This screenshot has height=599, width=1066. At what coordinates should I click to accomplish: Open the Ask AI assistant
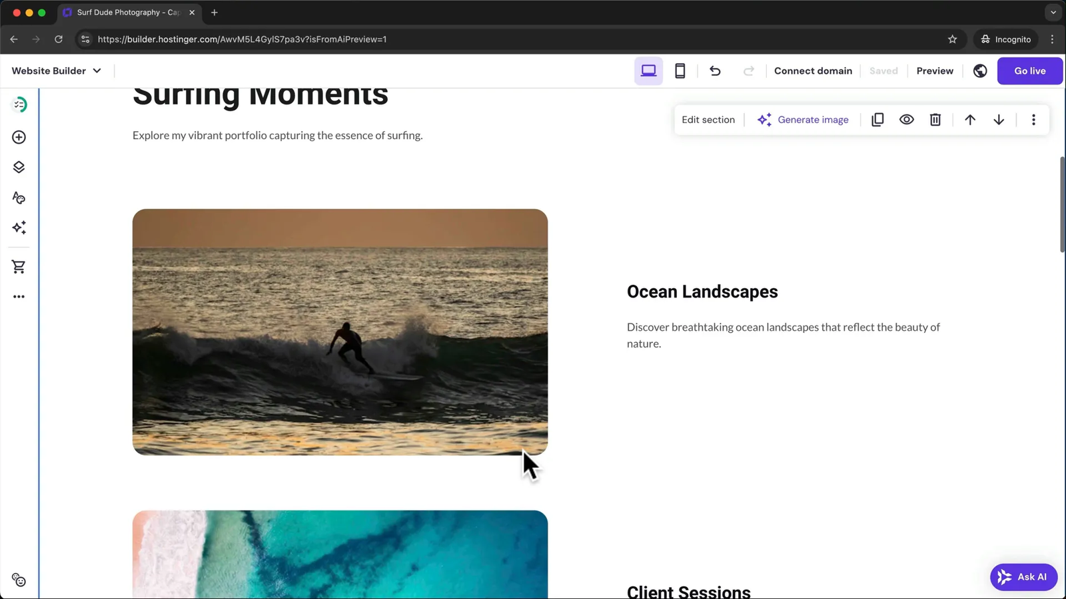pyautogui.click(x=1023, y=577)
